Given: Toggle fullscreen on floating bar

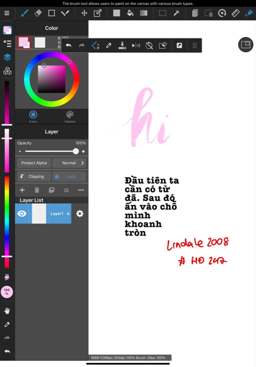Looking at the screenshot, I should [179, 45].
